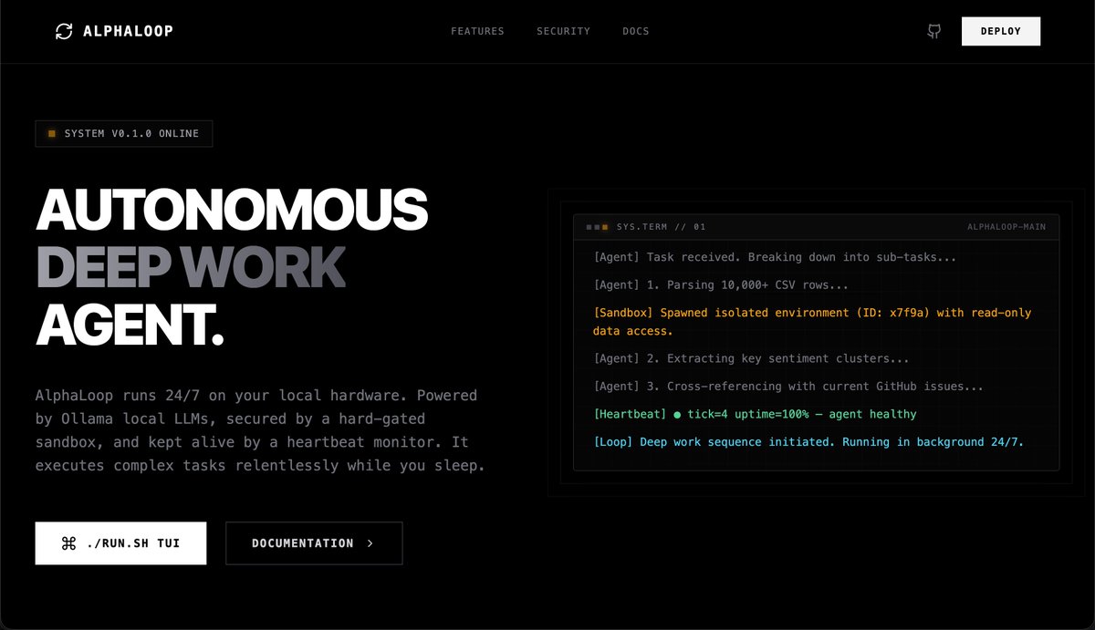The width and height of the screenshot is (1095, 630).
Task: Click the System V0.1.0 Online badge
Action: (x=124, y=134)
